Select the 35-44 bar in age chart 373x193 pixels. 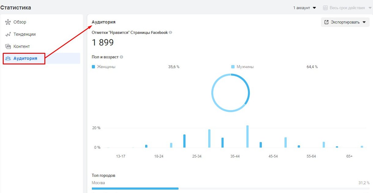(x=247, y=136)
